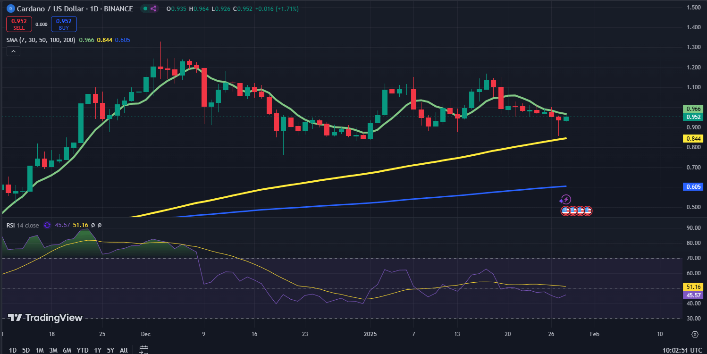
Task: Click the last US flag economic event icon
Action: coord(588,211)
